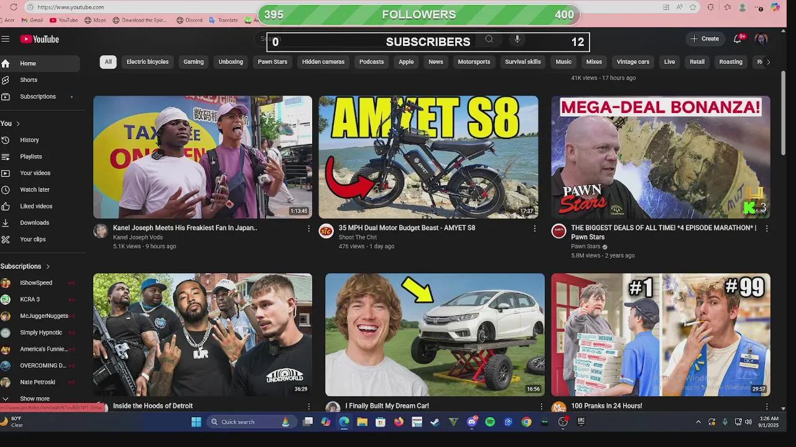Show hidden system tray icons chevron

pyautogui.click(x=698, y=422)
